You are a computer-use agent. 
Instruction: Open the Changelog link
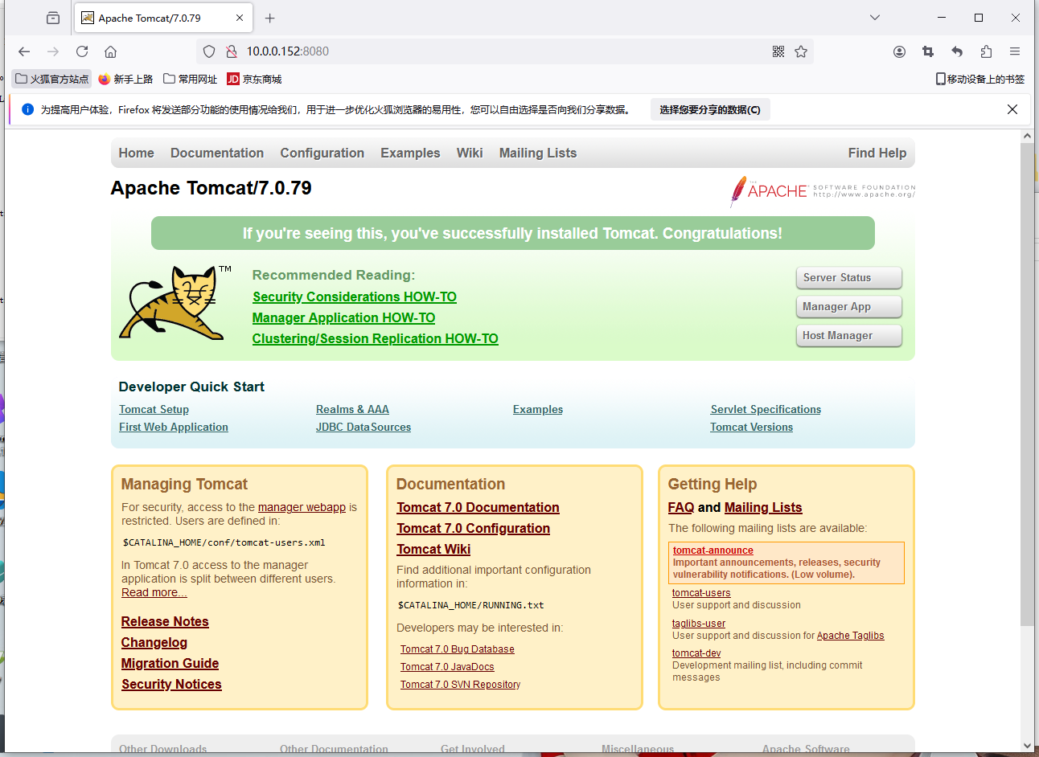[x=154, y=643]
